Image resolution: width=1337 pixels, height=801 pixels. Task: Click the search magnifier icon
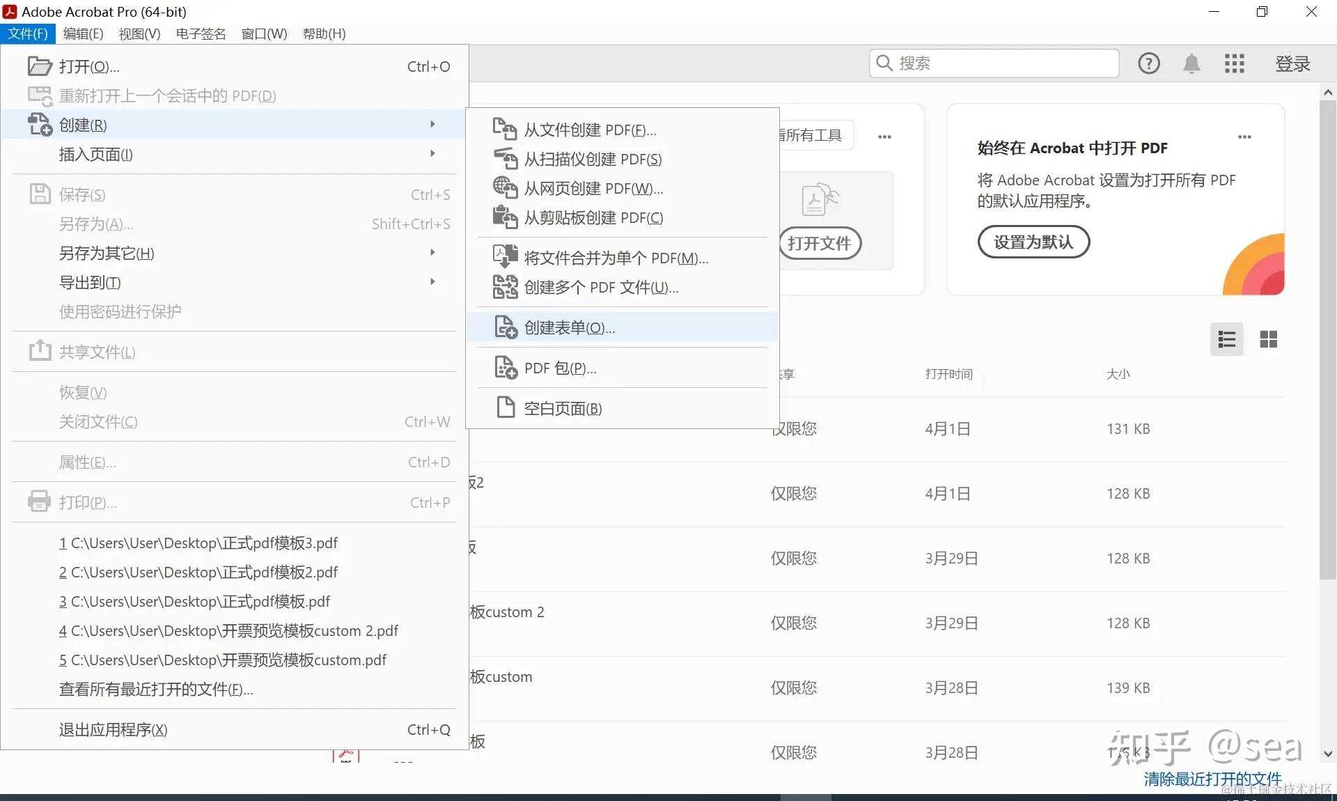[884, 63]
